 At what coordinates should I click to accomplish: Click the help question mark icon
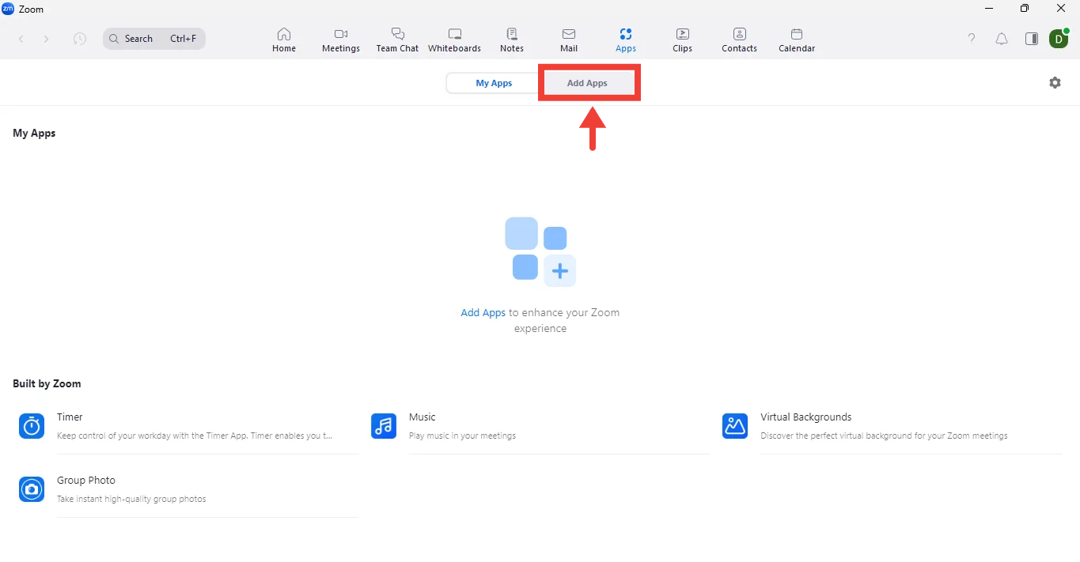click(x=972, y=39)
